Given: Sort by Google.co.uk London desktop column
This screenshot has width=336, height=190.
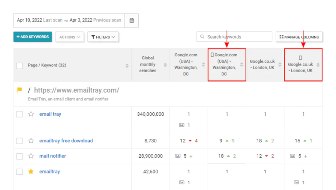Looking at the screenshot, I should (x=280, y=64).
